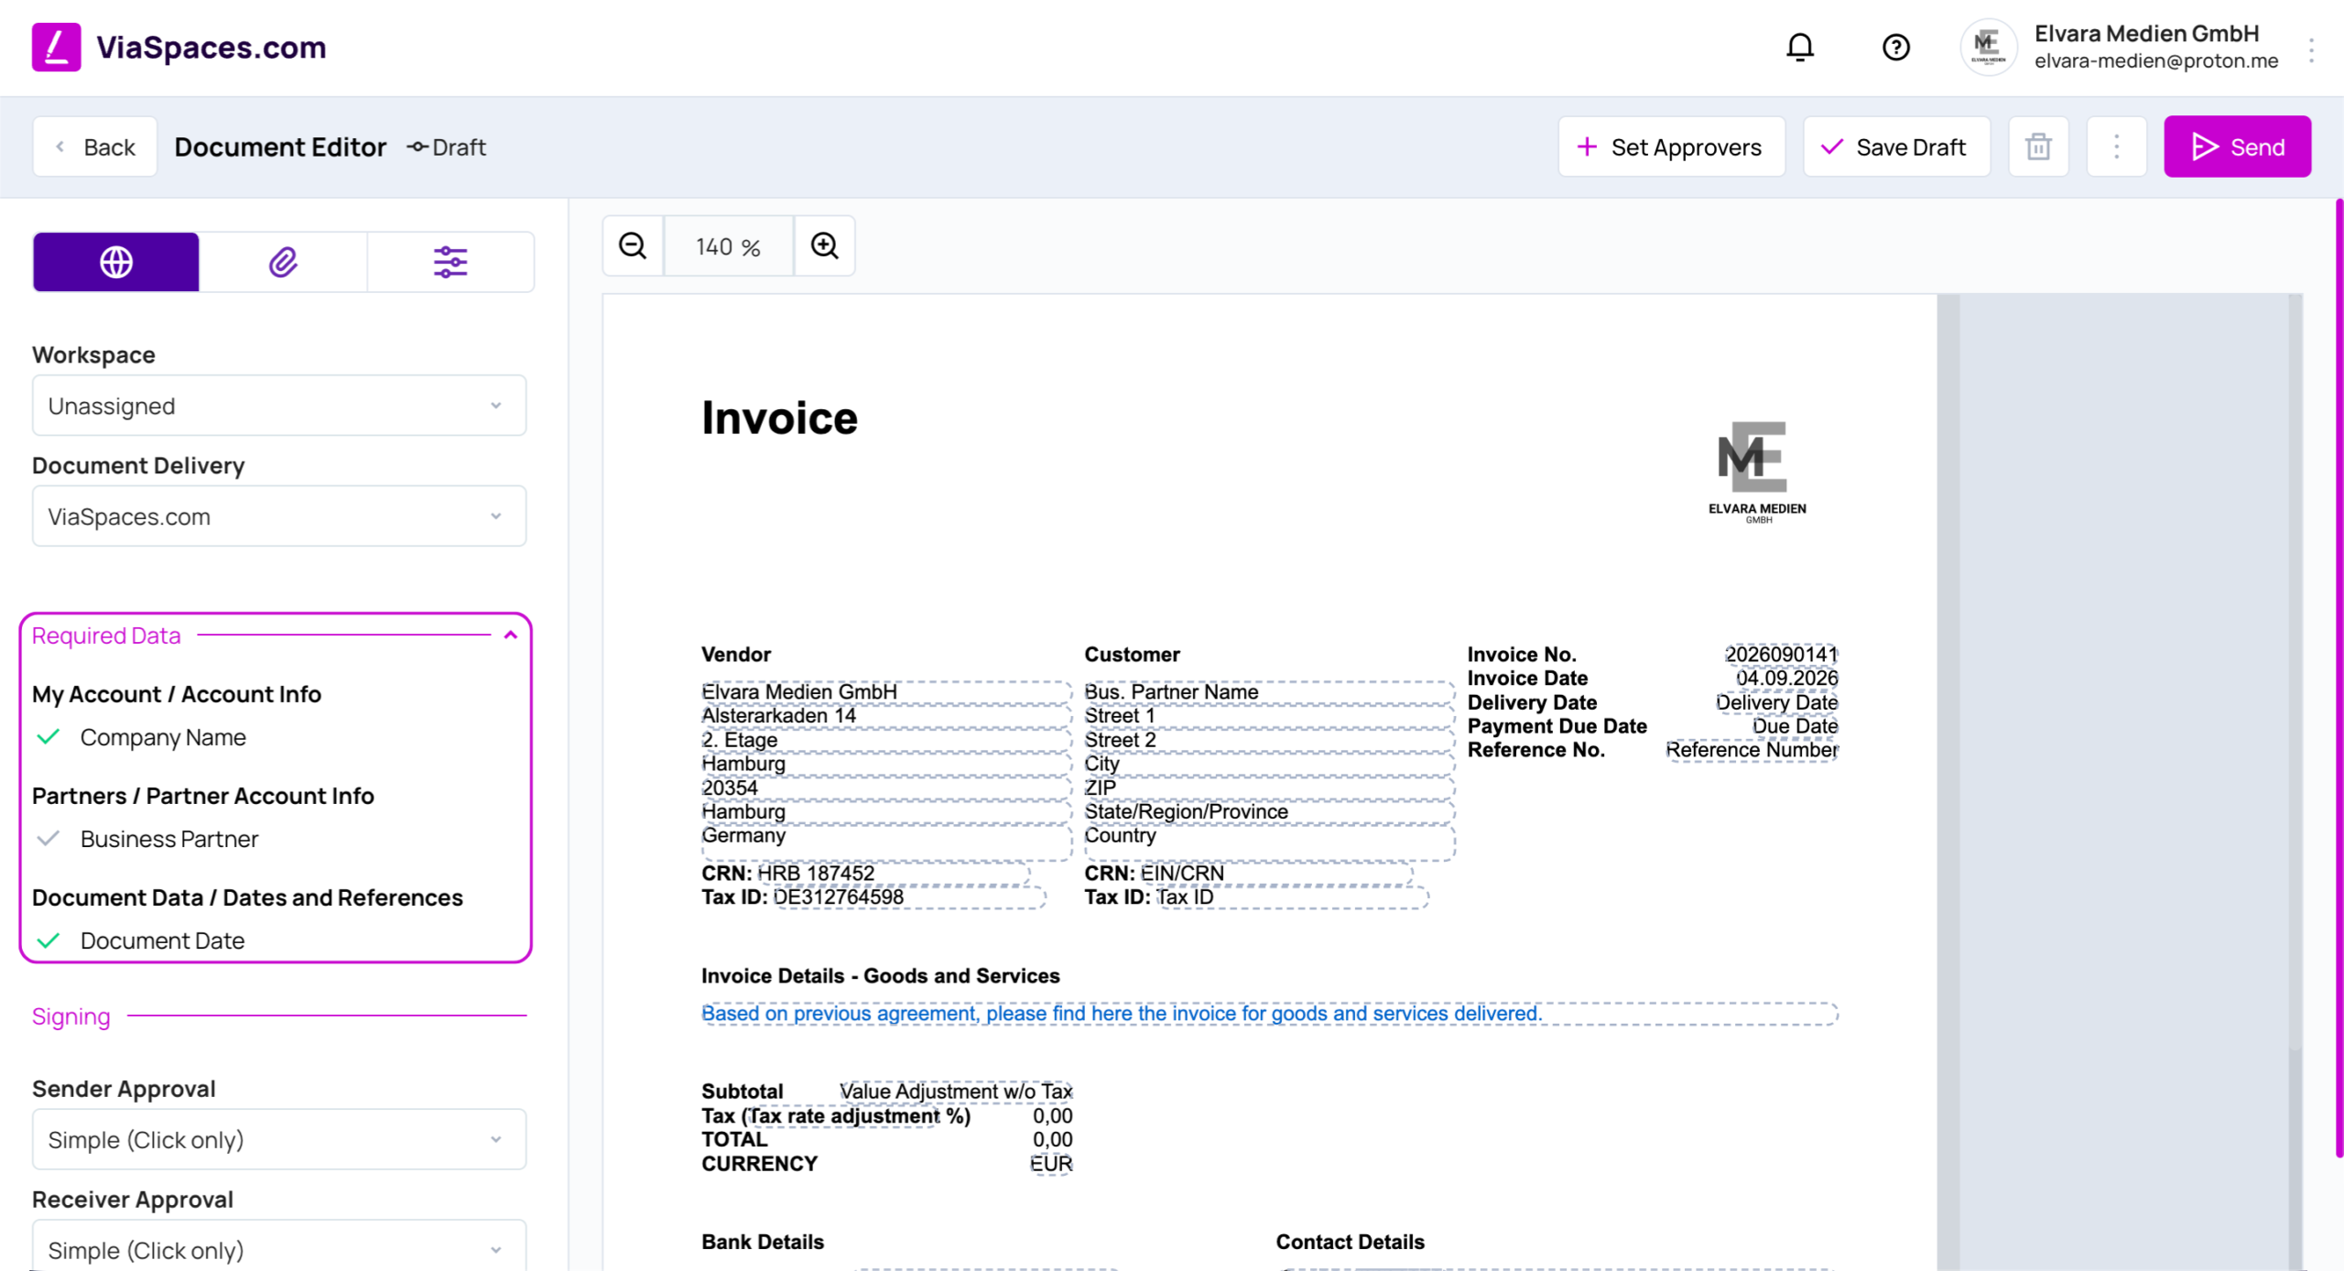Click the page vertical scrollbar

[x=2339, y=678]
